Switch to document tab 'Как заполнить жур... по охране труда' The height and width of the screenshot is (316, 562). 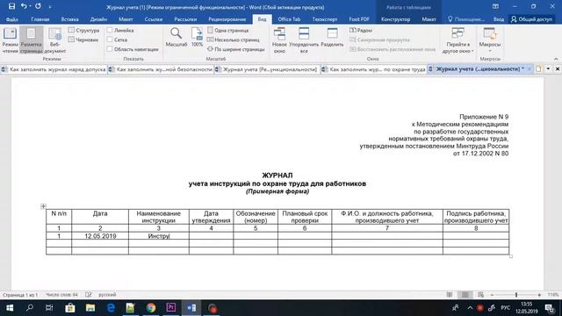(374, 69)
